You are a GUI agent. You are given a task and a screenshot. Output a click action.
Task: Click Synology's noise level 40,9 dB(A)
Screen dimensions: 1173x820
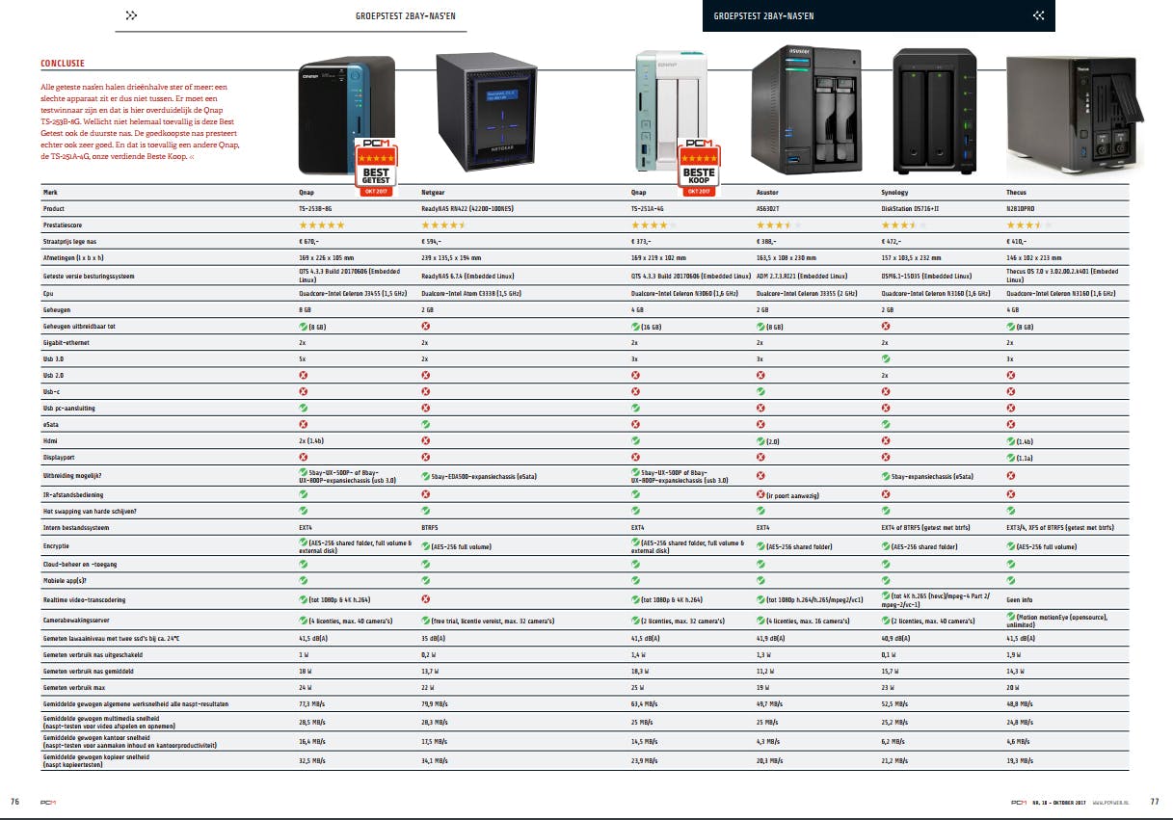pos(897,638)
